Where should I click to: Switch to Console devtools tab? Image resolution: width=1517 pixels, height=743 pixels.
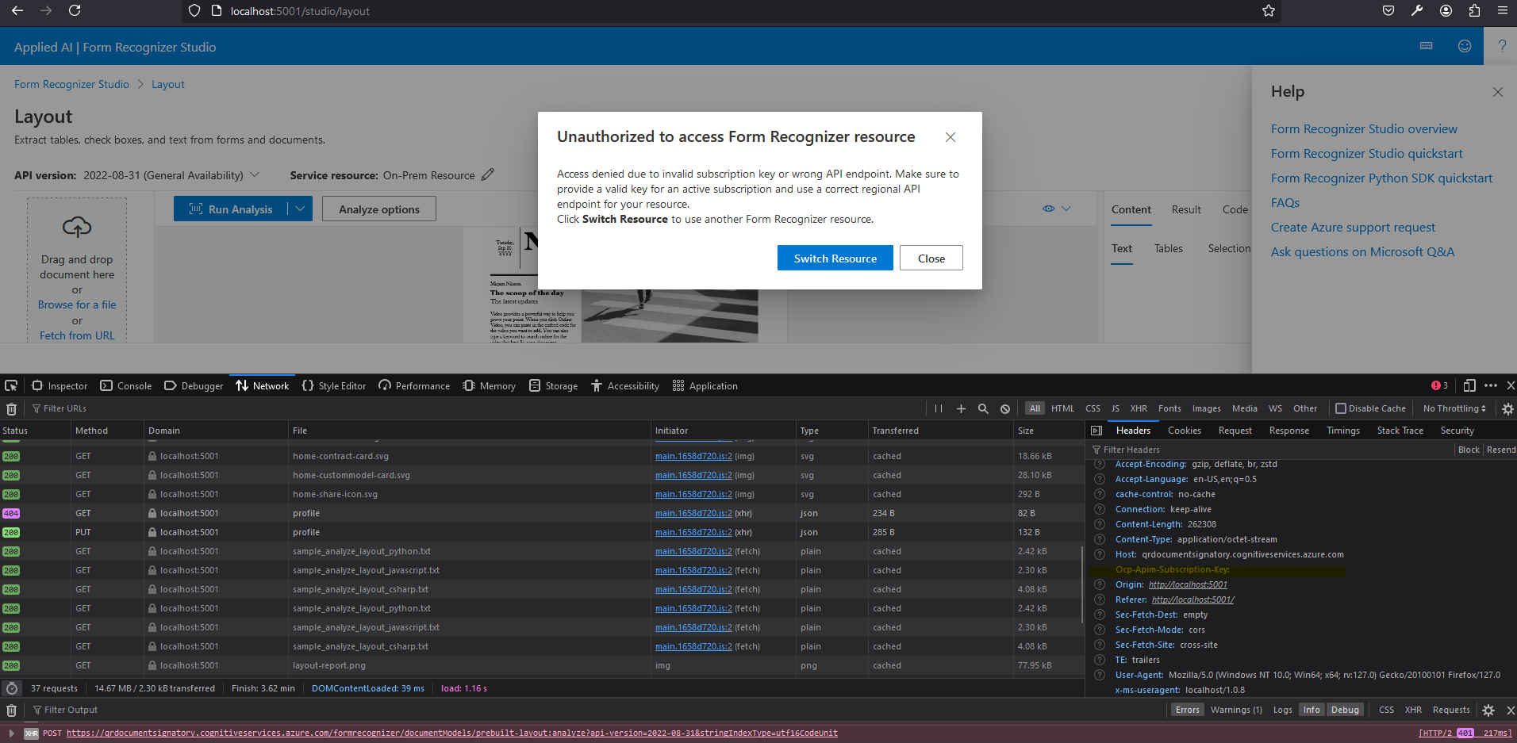coord(125,385)
